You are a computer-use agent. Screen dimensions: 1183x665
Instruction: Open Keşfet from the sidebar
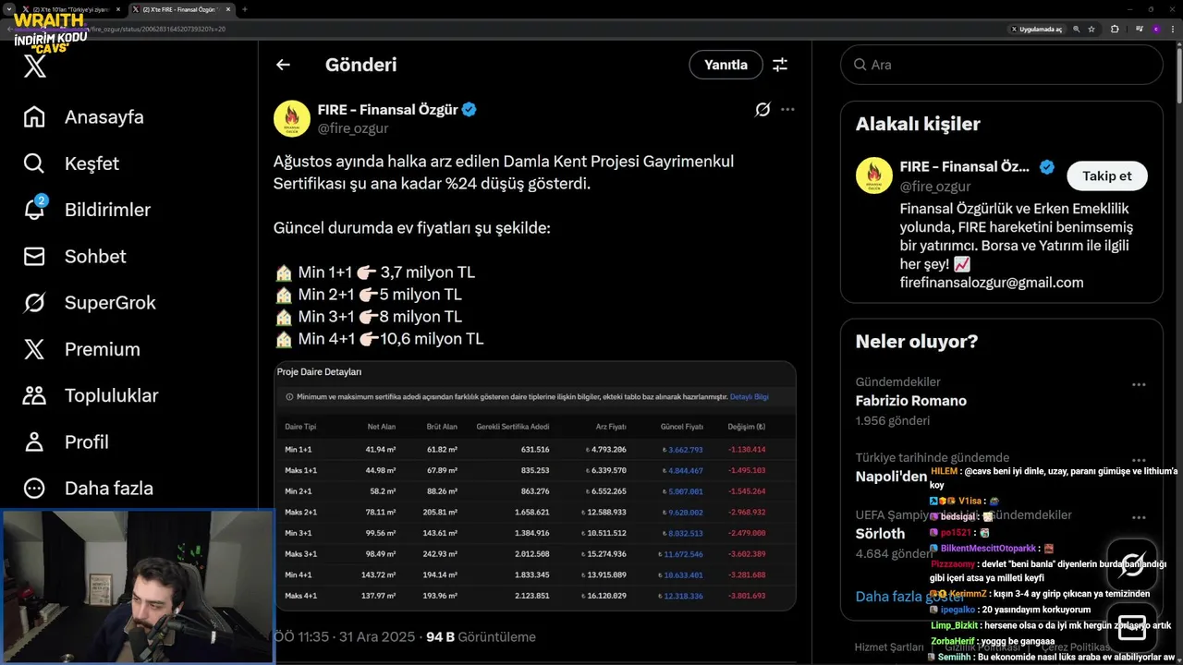(71, 163)
